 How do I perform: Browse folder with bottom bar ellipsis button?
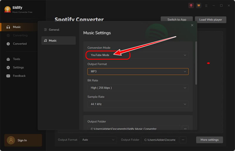click(x=183, y=140)
